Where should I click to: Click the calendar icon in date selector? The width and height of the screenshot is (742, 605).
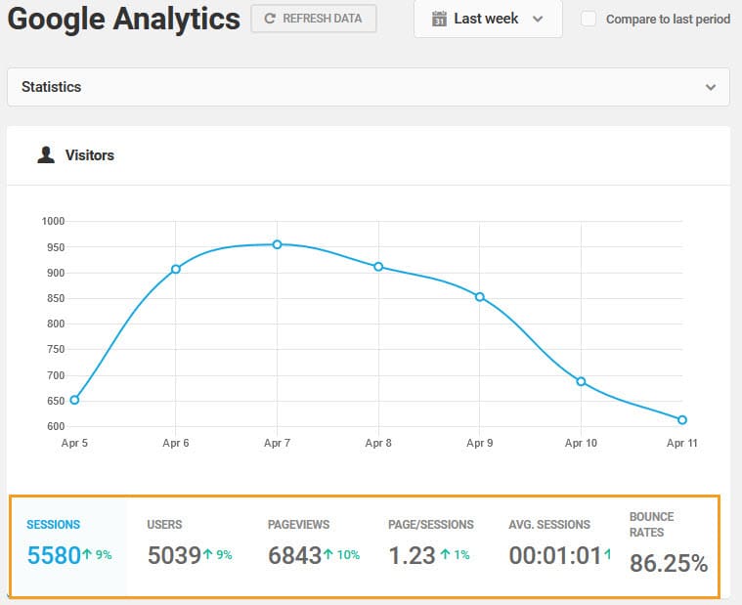click(439, 19)
